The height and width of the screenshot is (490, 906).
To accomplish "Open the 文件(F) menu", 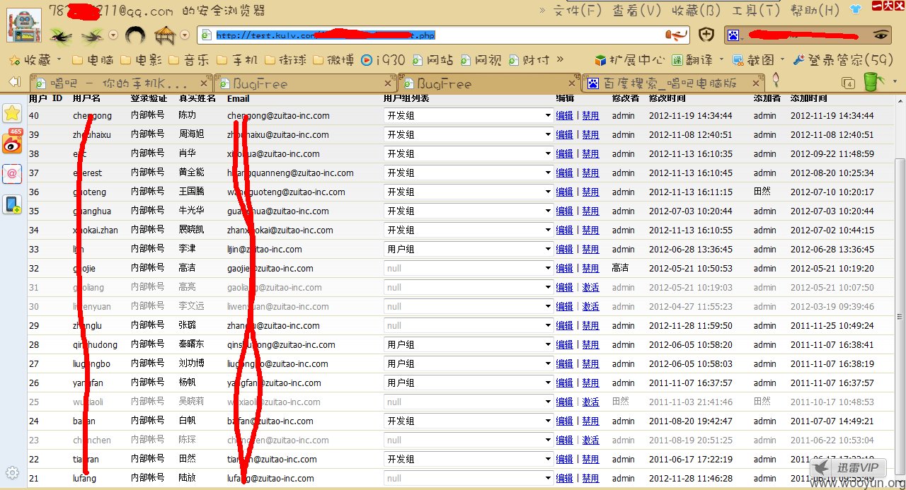I will coord(577,11).
